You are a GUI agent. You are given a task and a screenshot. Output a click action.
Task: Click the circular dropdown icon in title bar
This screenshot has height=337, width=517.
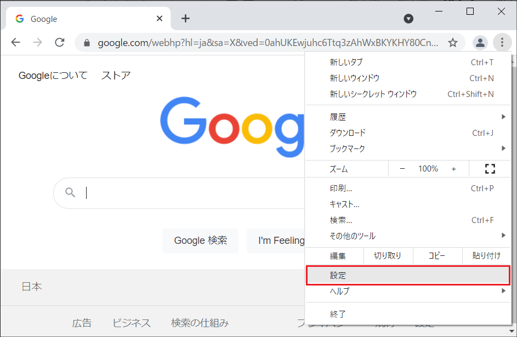[x=408, y=19]
